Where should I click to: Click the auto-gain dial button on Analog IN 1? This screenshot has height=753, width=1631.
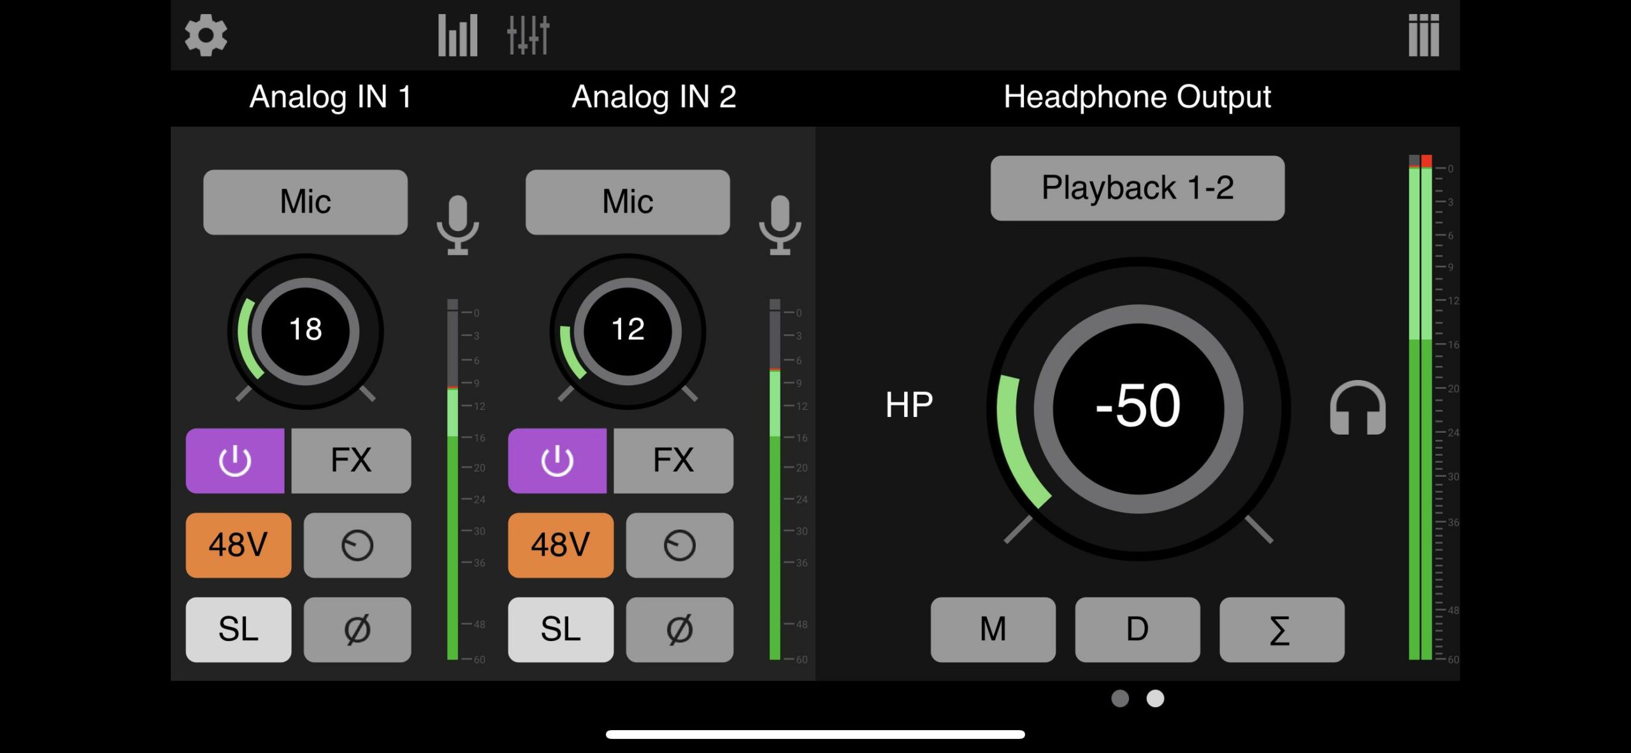(357, 545)
